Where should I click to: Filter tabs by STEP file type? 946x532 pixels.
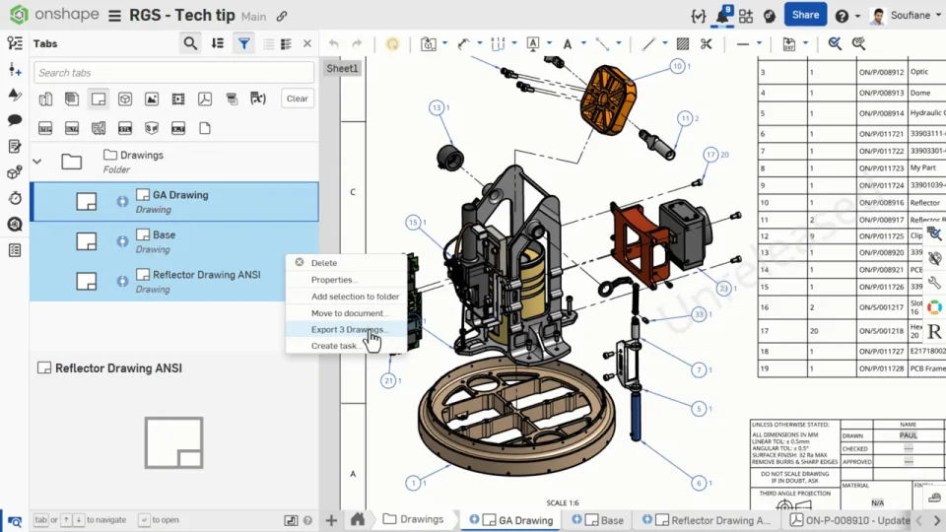click(45, 128)
